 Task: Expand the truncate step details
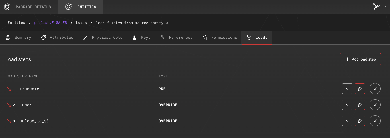pos(347,89)
